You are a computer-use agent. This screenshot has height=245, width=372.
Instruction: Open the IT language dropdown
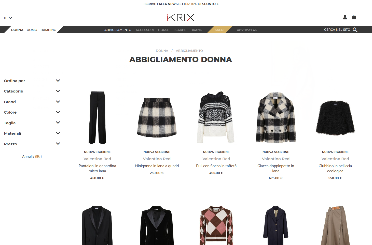pyautogui.click(x=8, y=18)
